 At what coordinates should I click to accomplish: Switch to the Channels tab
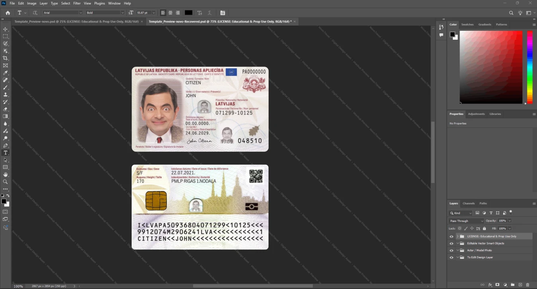469,203
